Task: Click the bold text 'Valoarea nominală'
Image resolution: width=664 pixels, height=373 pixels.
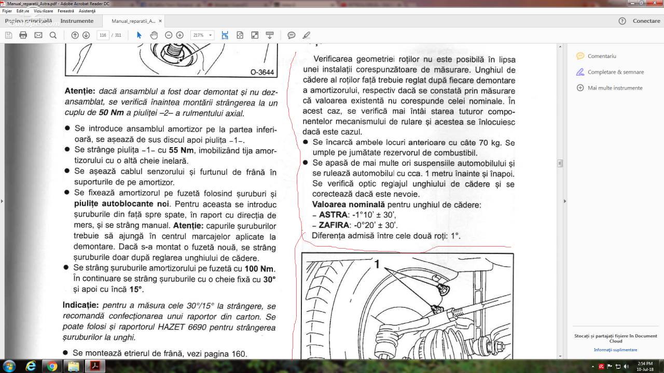Action: click(x=349, y=205)
